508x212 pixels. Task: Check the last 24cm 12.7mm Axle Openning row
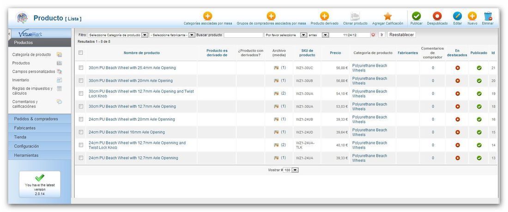click(81, 158)
